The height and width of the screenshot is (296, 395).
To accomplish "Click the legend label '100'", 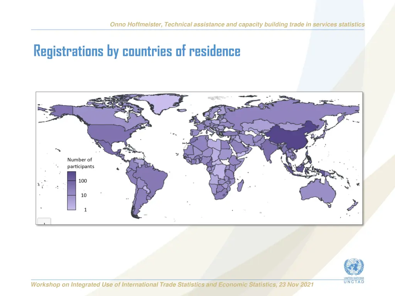I will tap(83, 181).
